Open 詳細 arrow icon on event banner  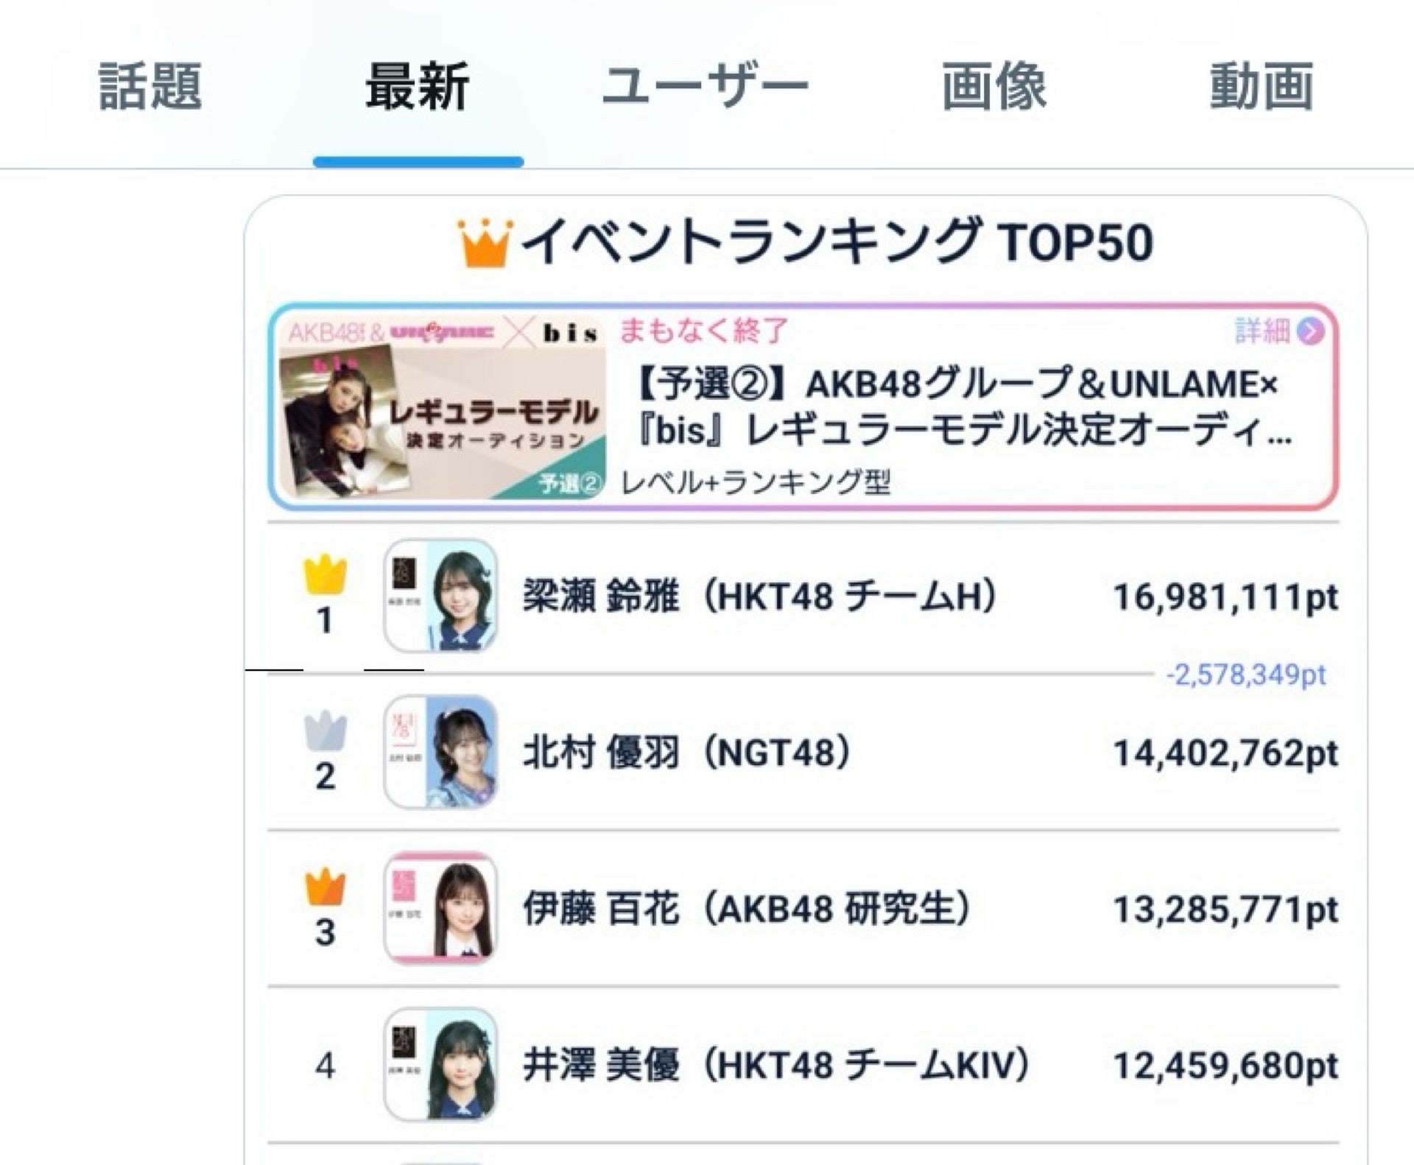coord(1311,332)
